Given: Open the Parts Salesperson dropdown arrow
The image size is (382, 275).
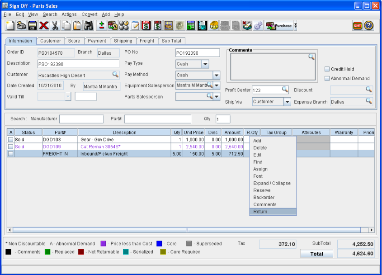Looking at the screenshot, I should coord(217,96).
